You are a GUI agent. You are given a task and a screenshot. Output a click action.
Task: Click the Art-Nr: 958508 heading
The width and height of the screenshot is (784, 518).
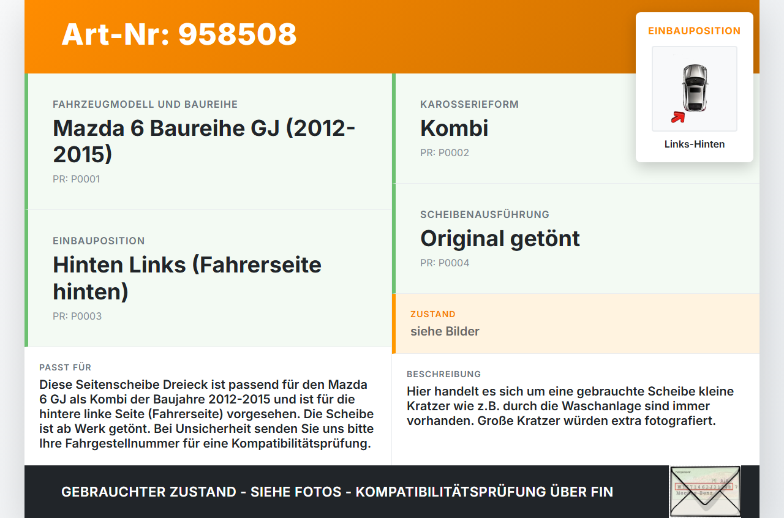tap(179, 35)
